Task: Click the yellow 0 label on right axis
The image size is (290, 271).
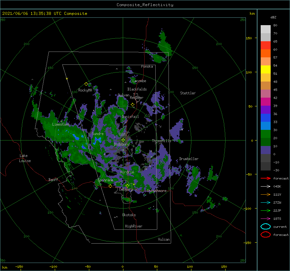Action: coord(252,140)
